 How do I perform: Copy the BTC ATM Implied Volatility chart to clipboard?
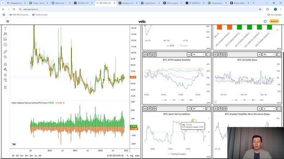pyautogui.click(x=150, y=54)
